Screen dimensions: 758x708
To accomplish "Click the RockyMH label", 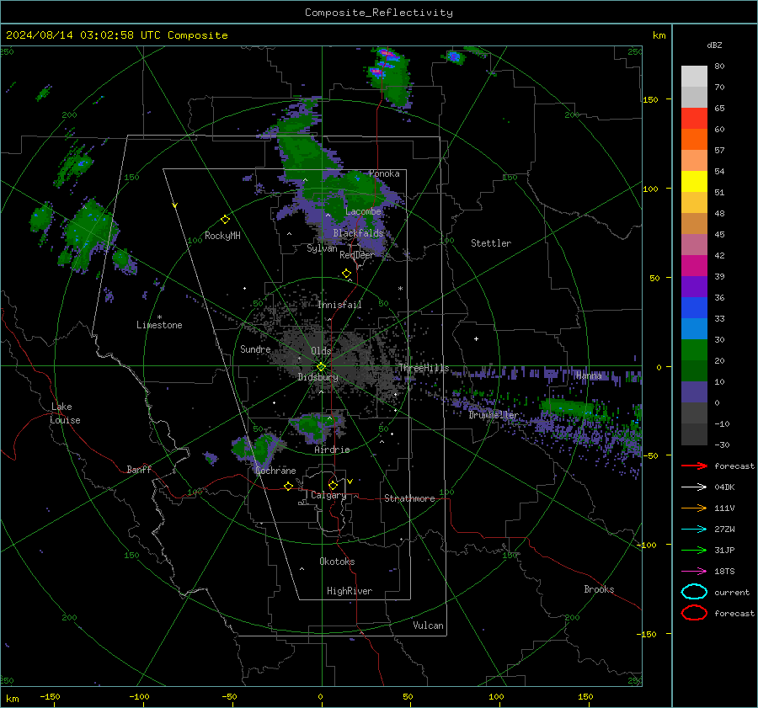I will point(222,236).
